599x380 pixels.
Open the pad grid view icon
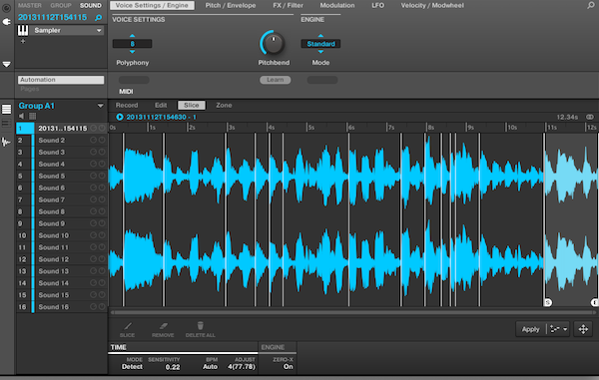click(33, 116)
